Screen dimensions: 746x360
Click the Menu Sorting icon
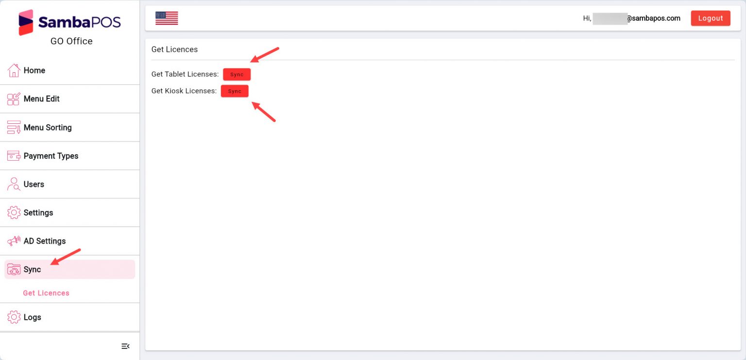tap(14, 128)
